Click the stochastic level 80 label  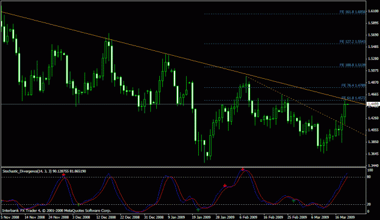[369, 177]
